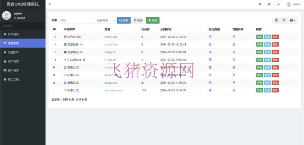Toggle table fullscreen icon

click(284, 20)
